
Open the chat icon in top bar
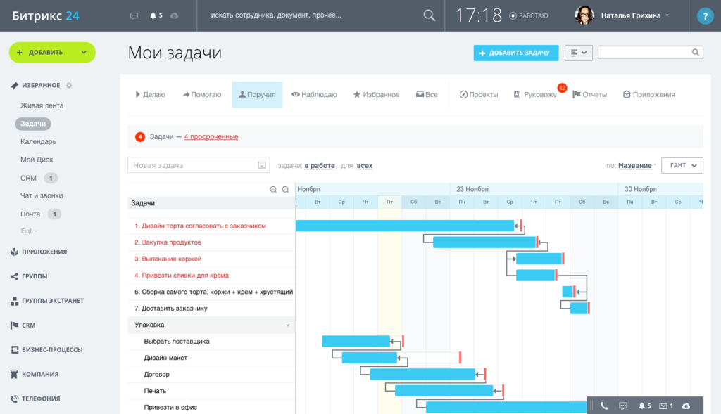(x=134, y=15)
